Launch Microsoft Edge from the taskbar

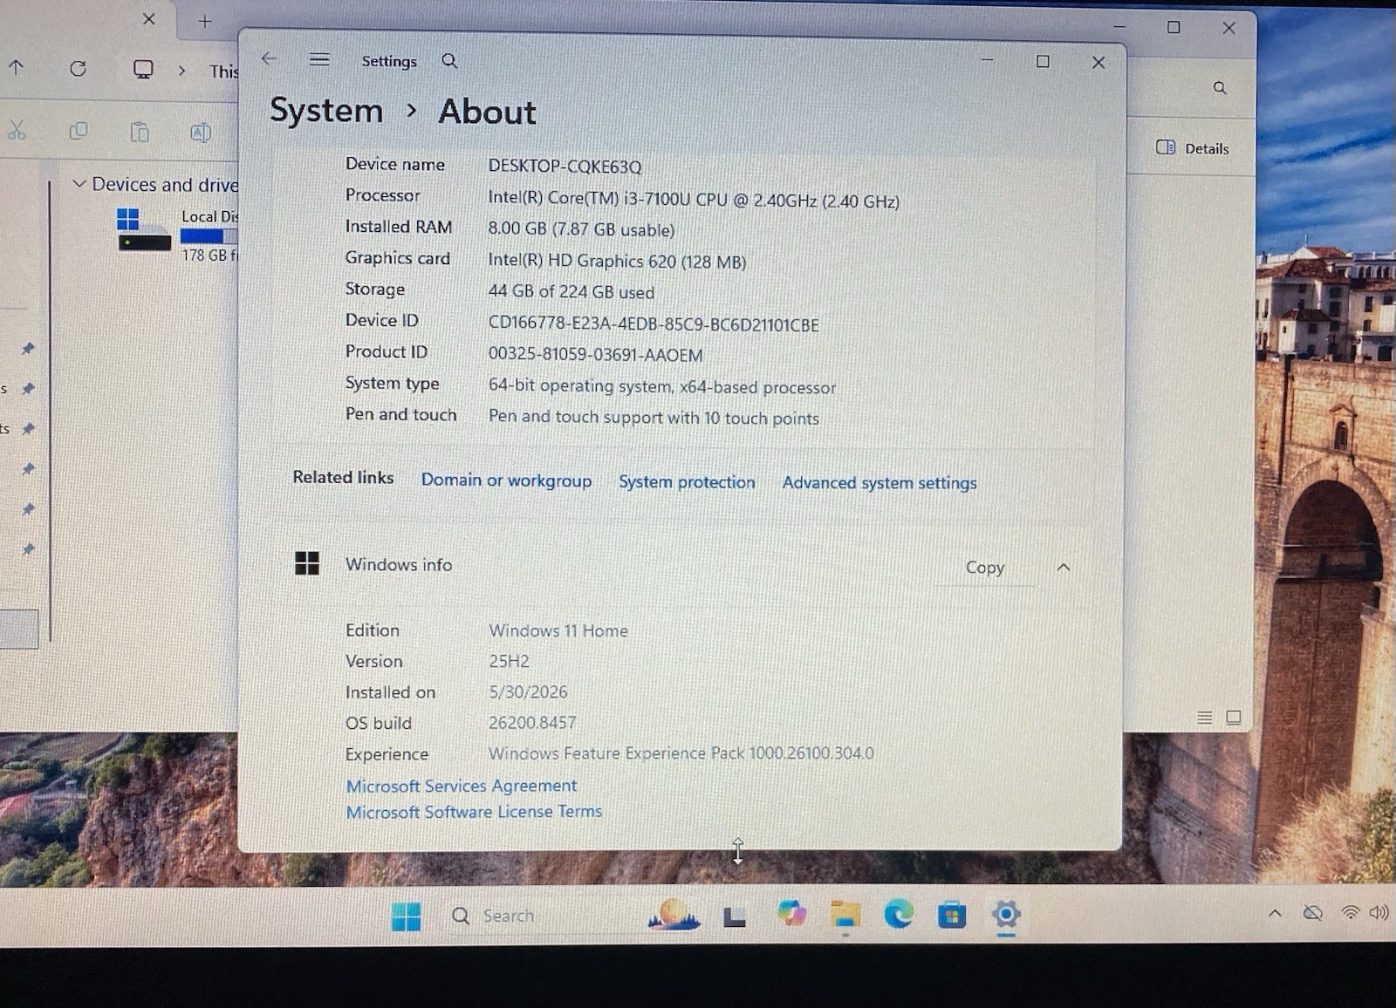coord(899,915)
